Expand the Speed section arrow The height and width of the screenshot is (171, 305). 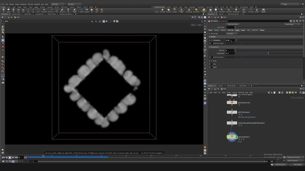(x=210, y=67)
